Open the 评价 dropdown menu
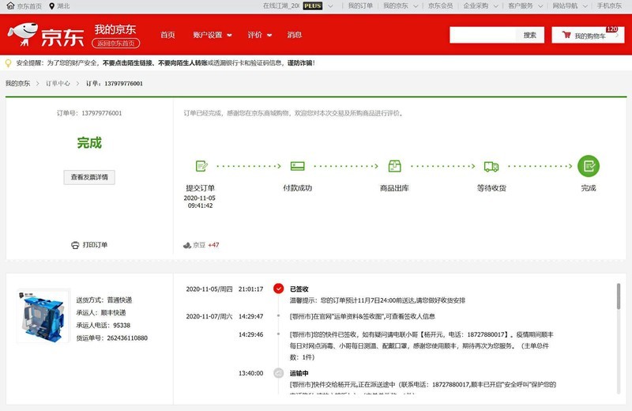This screenshot has height=411, width=632. point(260,35)
